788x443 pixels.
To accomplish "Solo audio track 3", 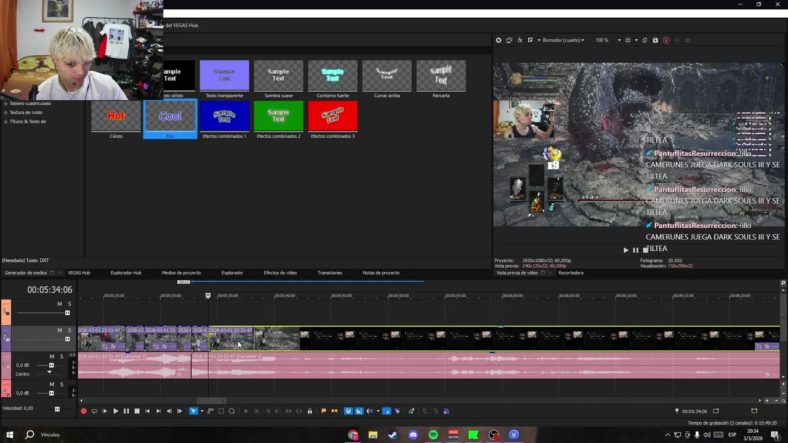I will click(x=62, y=356).
